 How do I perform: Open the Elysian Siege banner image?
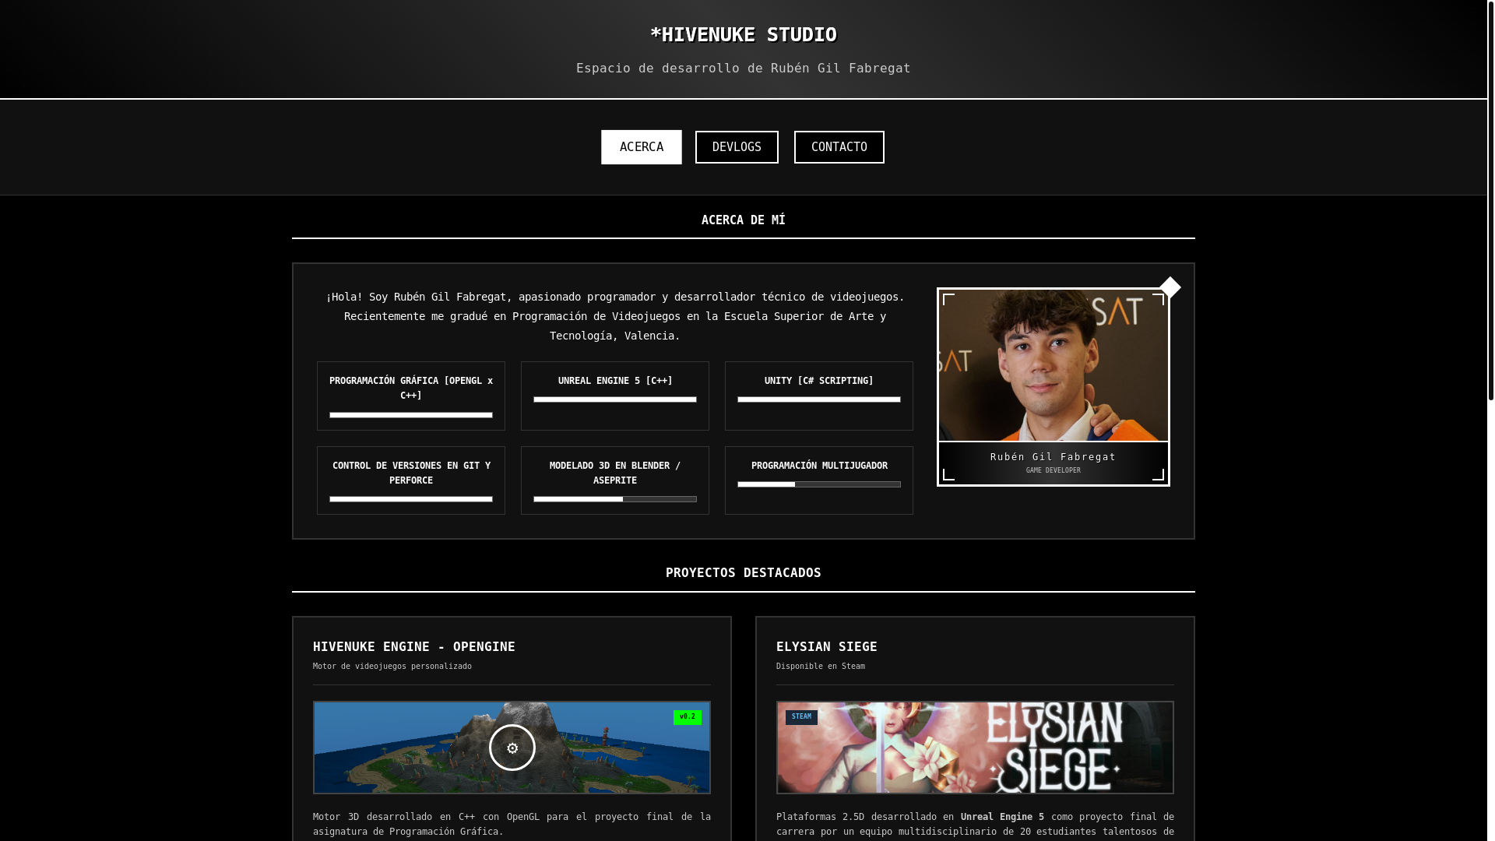(975, 748)
